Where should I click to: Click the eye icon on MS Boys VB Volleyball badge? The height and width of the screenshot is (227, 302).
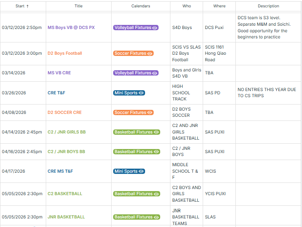[155, 28]
